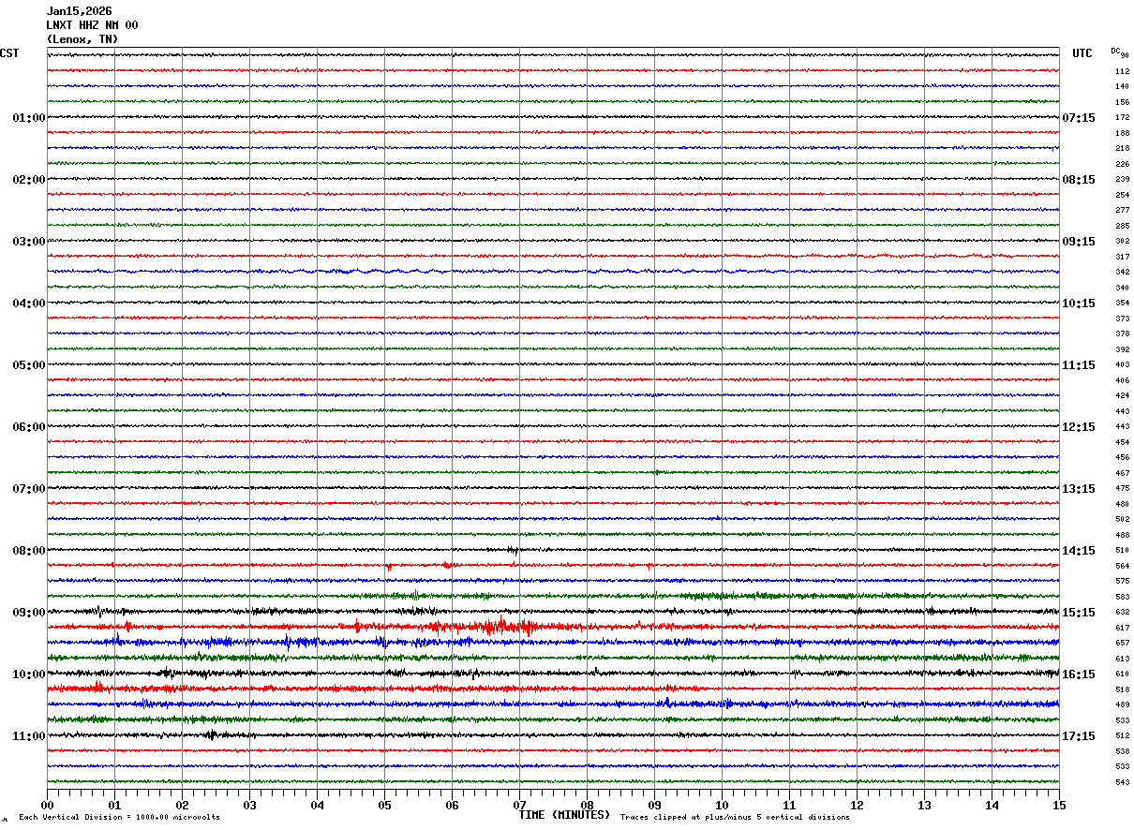Select the DC offset value 564
The width and height of the screenshot is (1134, 830).
[x=1122, y=566]
